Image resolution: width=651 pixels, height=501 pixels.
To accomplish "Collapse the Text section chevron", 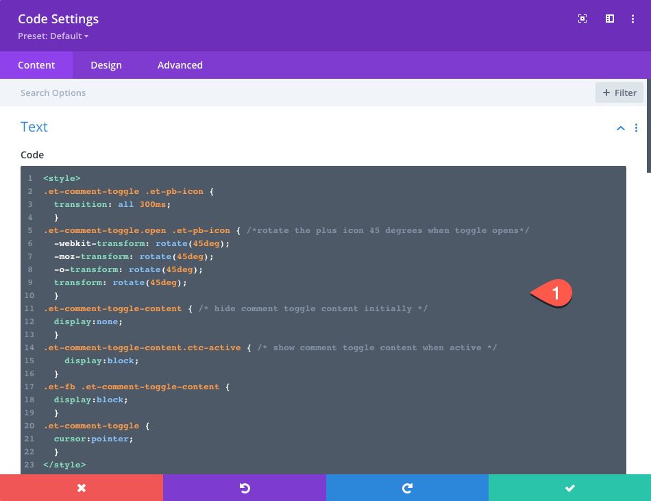I will (621, 128).
